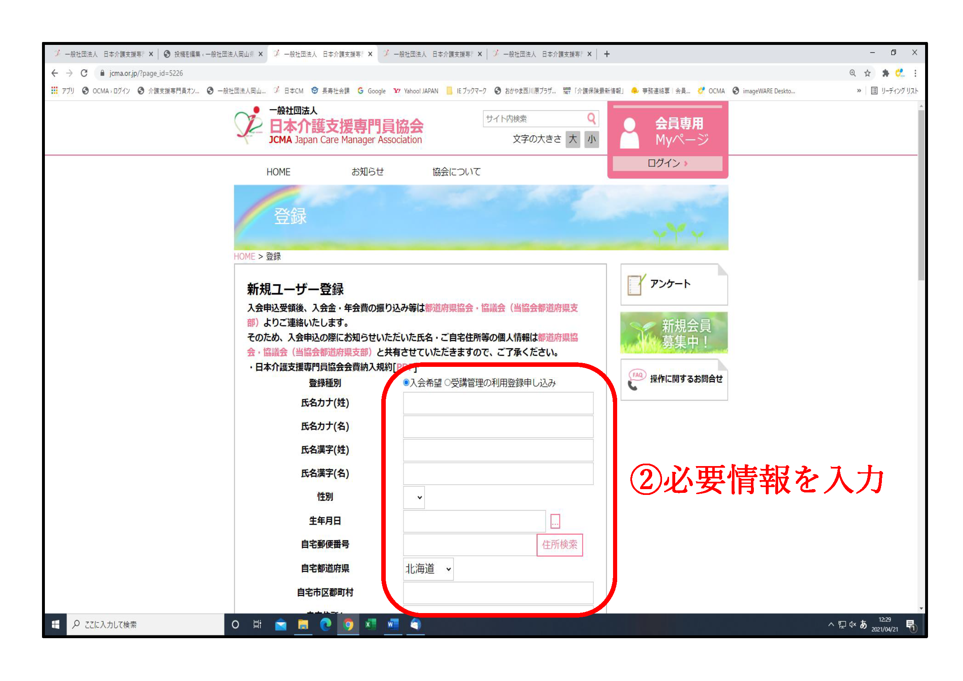Click the 氏名漢字(姓) input field
This screenshot has width=963, height=681.
(498, 450)
